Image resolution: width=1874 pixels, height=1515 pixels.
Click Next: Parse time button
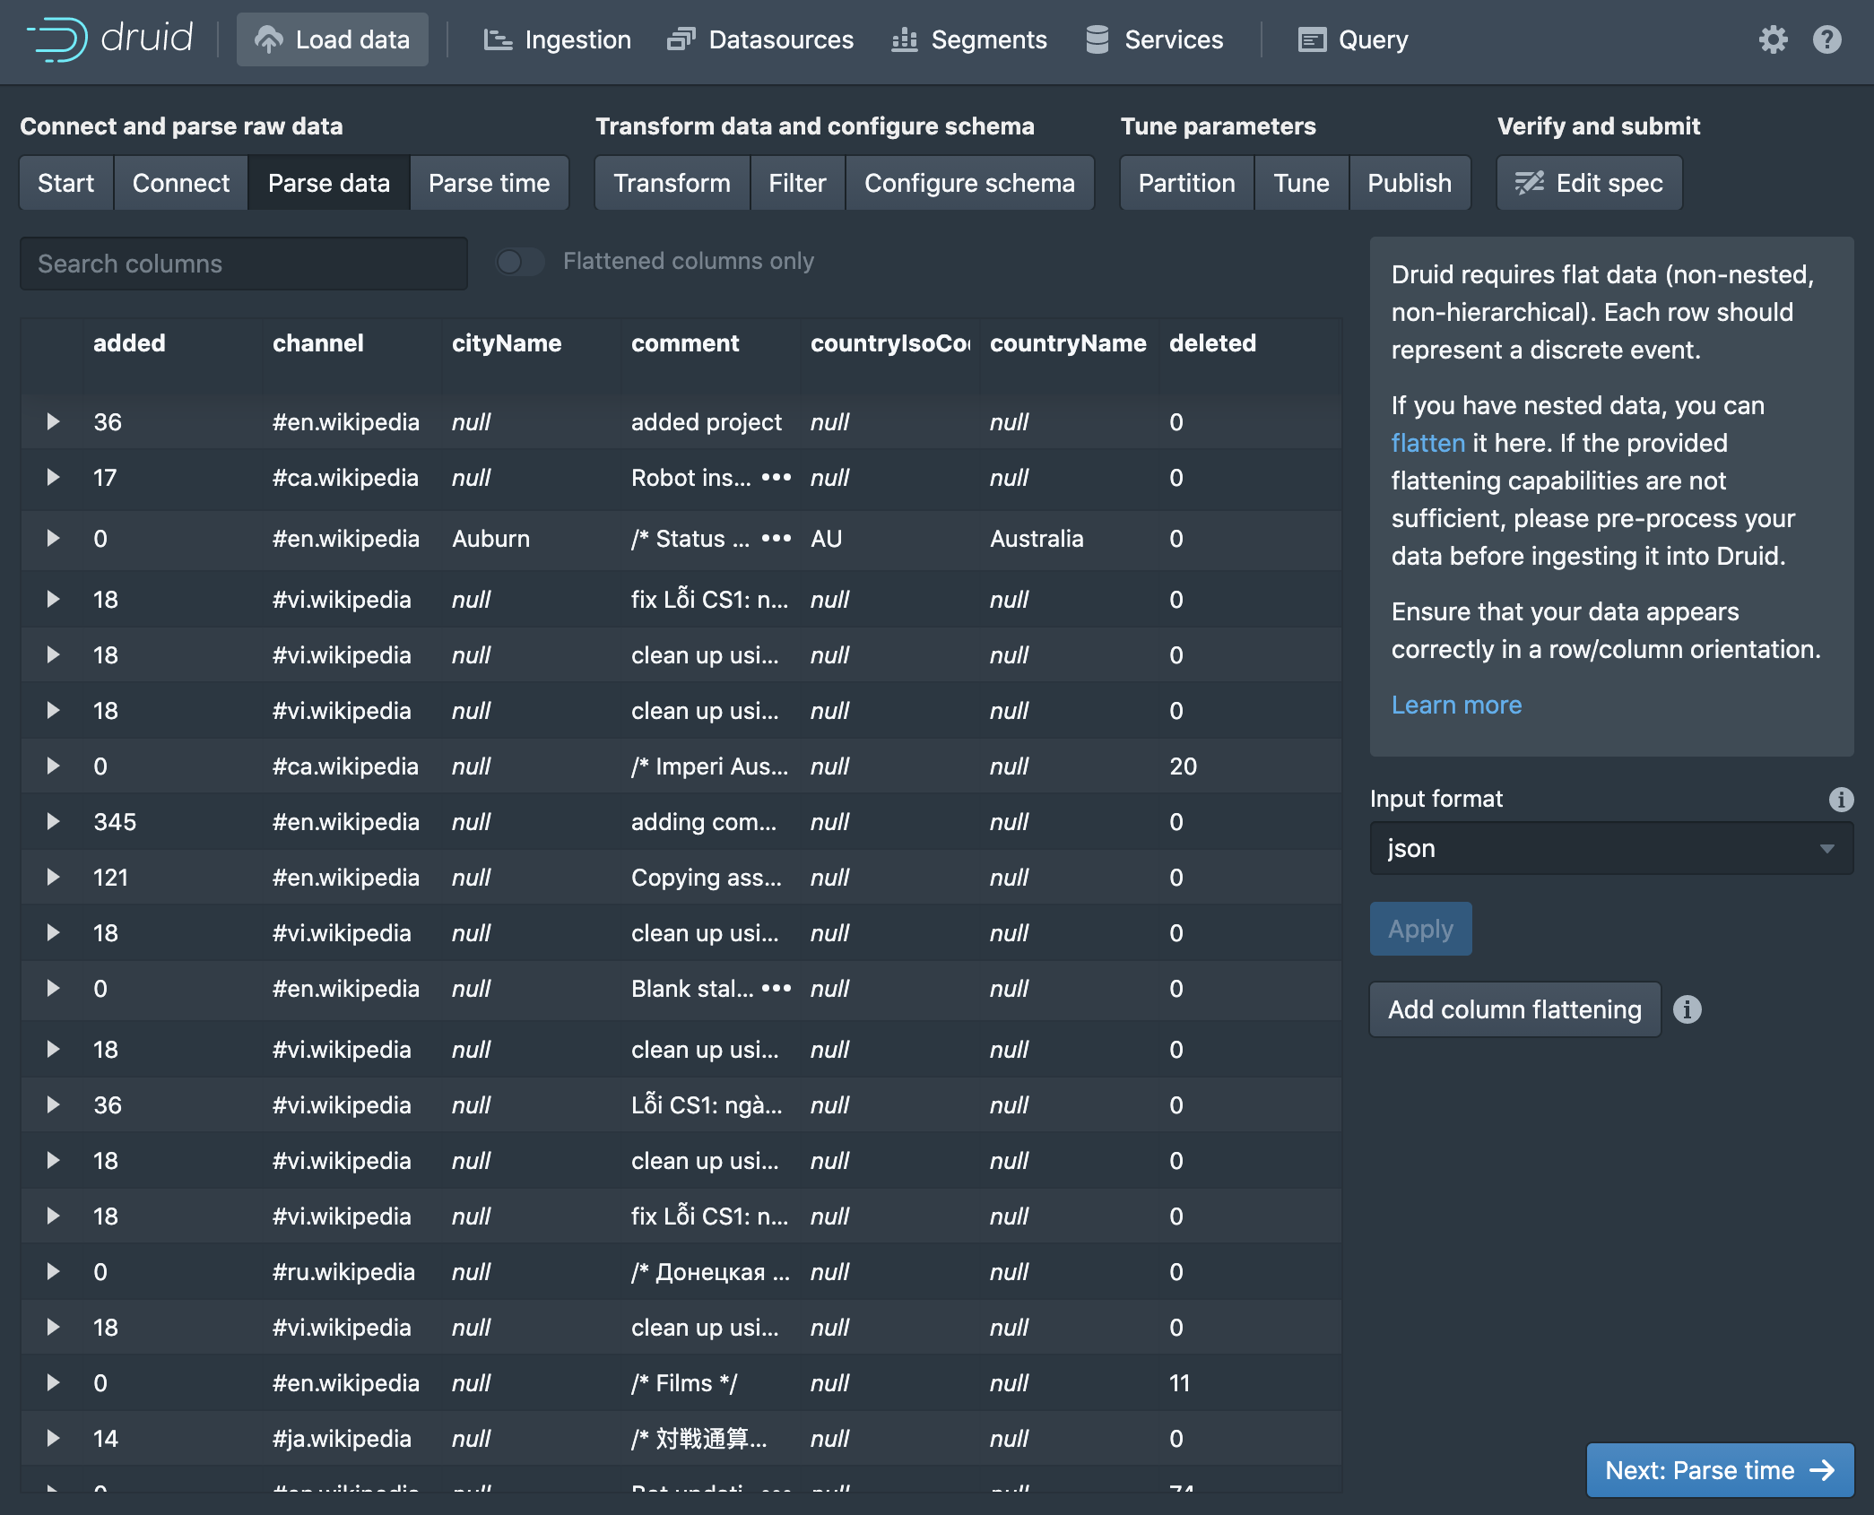(x=1719, y=1470)
